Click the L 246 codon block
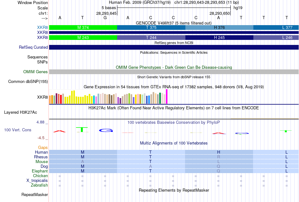 coord(276,37)
